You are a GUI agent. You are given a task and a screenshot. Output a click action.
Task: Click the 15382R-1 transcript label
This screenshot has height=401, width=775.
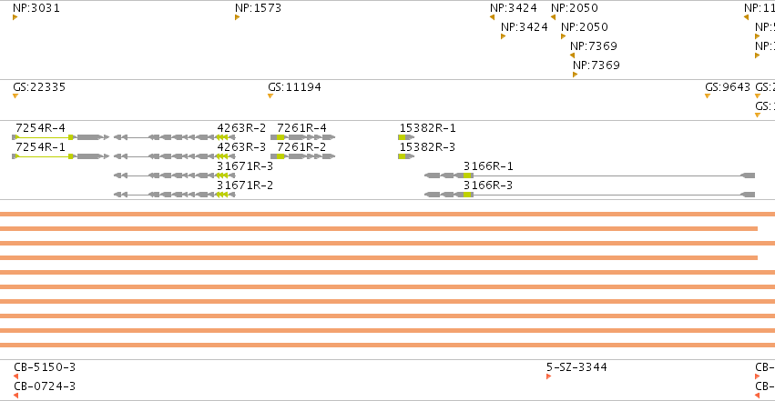point(427,127)
